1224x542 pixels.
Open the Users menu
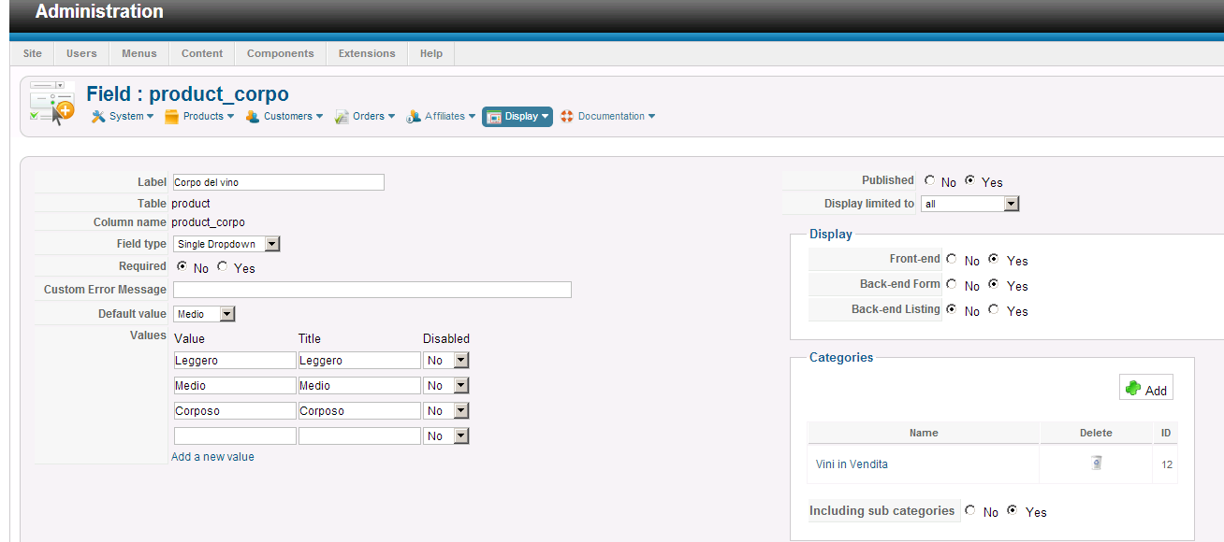[81, 53]
